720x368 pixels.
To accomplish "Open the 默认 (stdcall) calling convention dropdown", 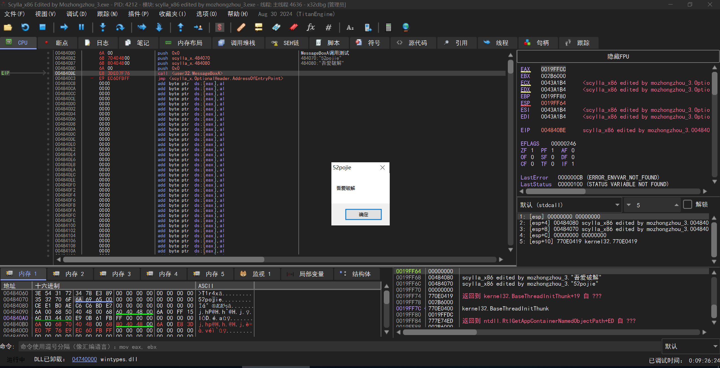I will point(570,205).
